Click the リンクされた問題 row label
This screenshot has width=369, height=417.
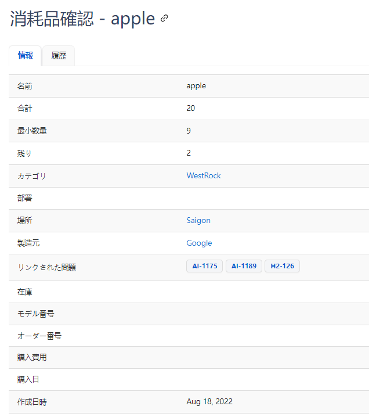coord(46,267)
